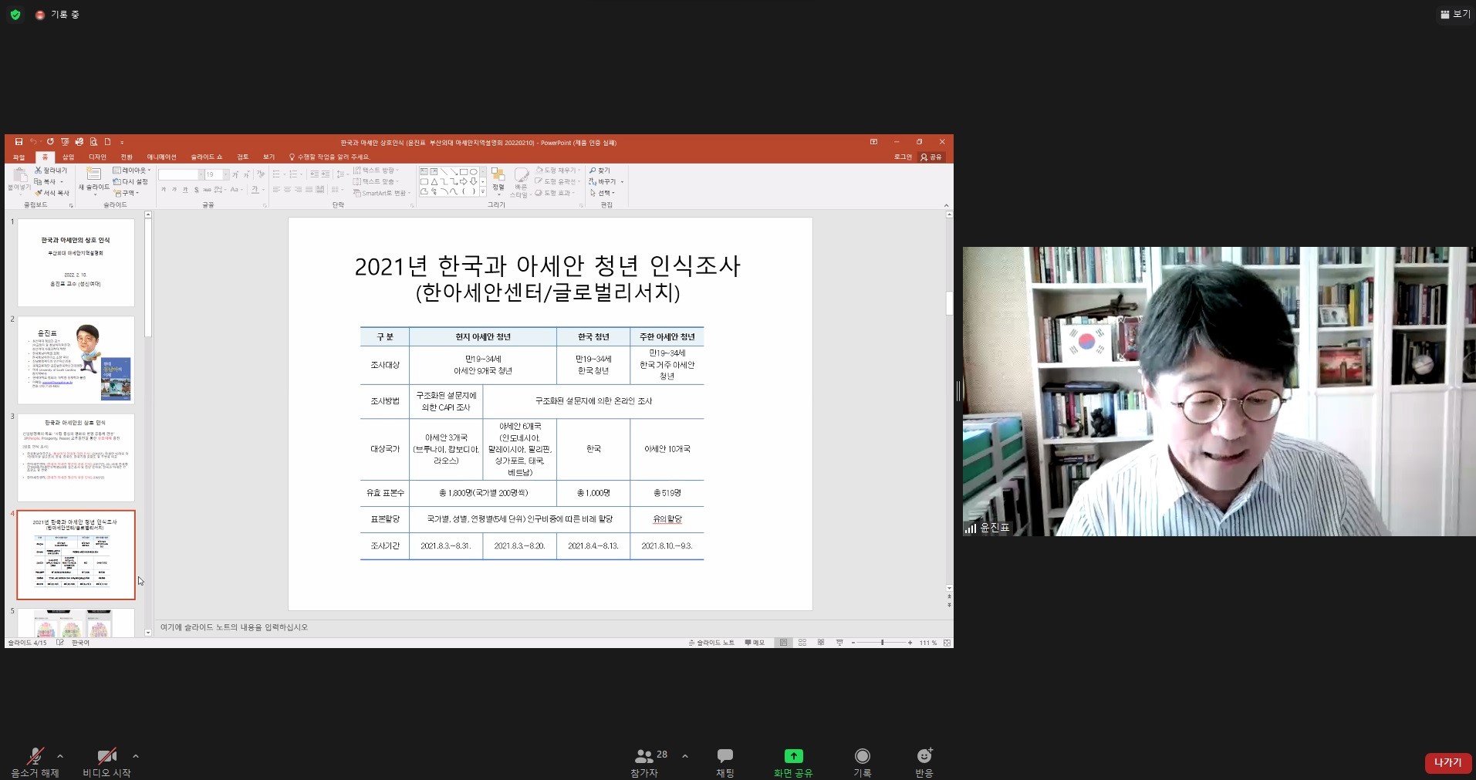The height and width of the screenshot is (780, 1476).
Task: Open the 반응 reactions smiley icon
Action: point(924,756)
